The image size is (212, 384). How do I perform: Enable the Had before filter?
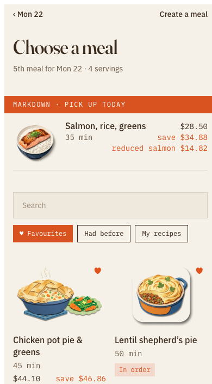[x=104, y=234]
